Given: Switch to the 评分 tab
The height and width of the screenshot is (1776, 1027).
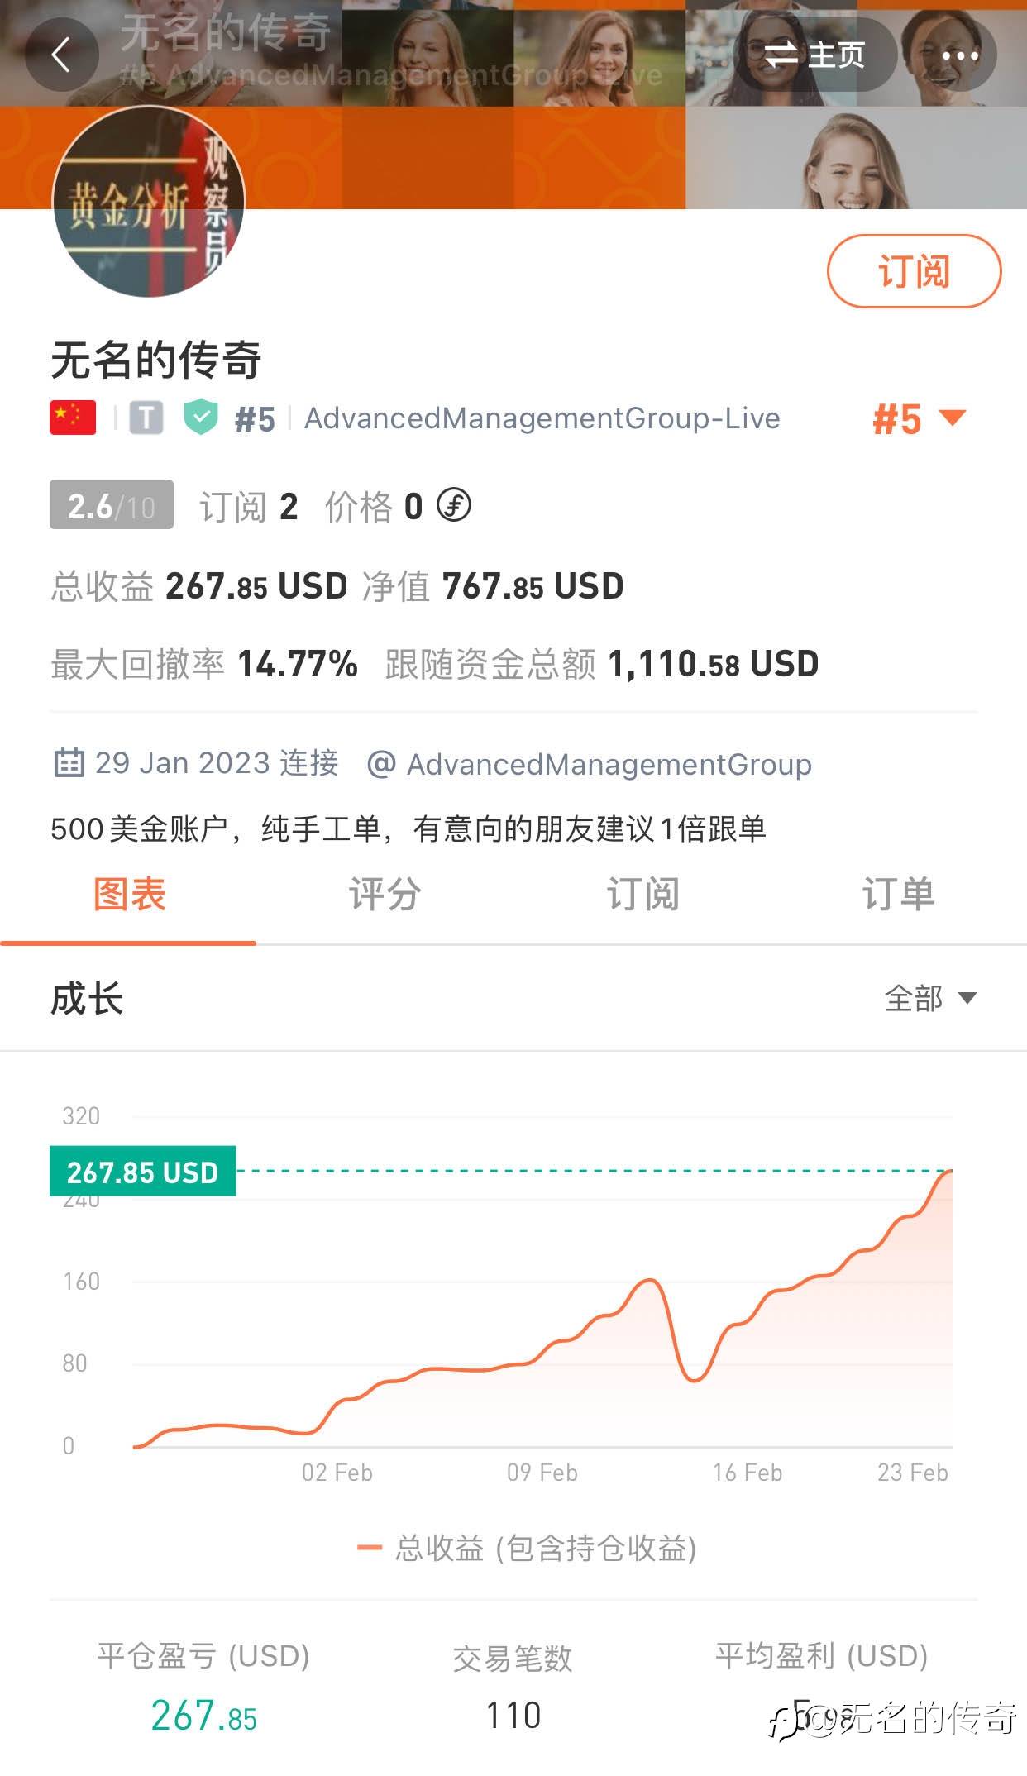Looking at the screenshot, I should click(385, 895).
